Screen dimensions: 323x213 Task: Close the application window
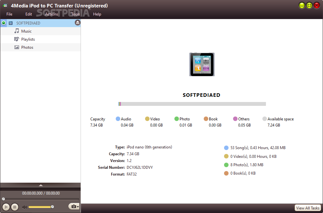coord(317,5)
